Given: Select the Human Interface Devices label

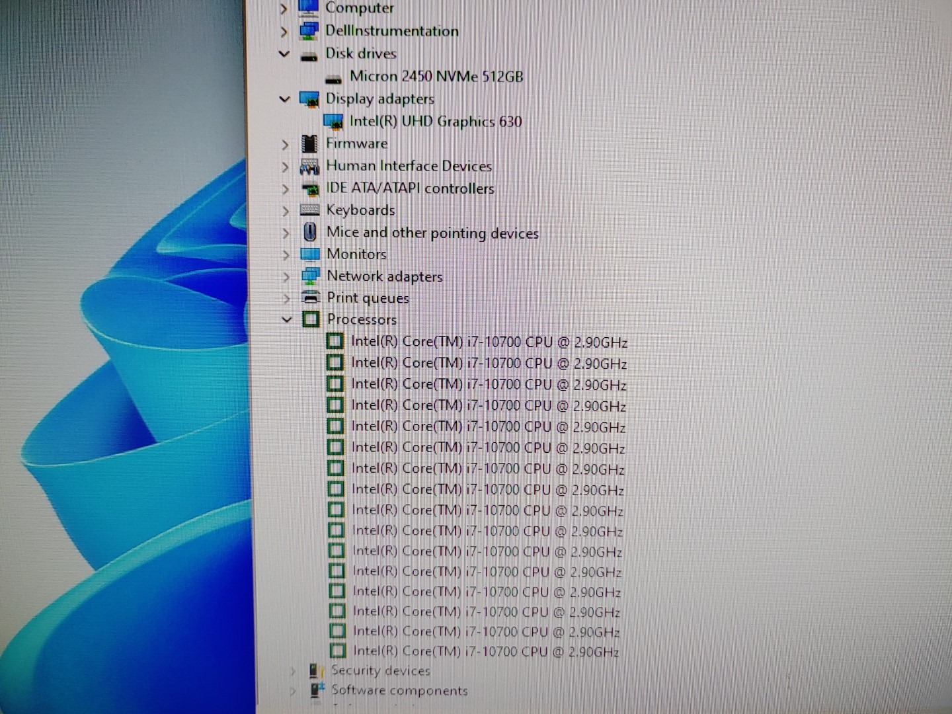Looking at the screenshot, I should coord(409,166).
